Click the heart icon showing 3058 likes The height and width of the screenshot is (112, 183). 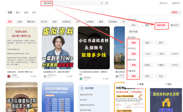click(x=103, y=79)
